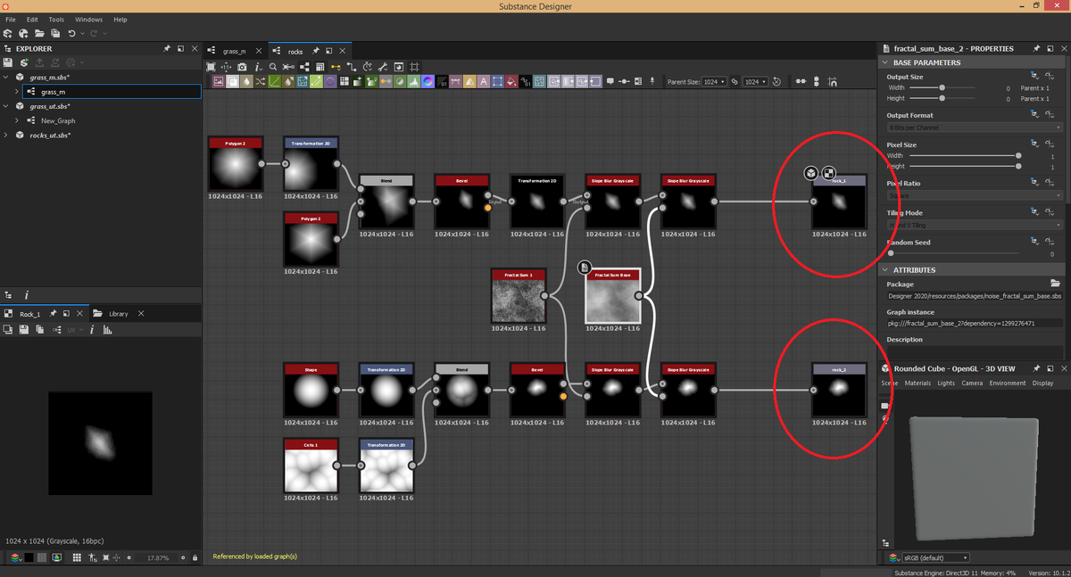Toggle the Output Size inheritance method button
1071x577 pixels.
(x=1034, y=77)
